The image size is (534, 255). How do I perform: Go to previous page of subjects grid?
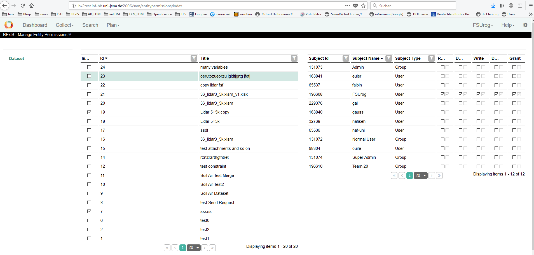point(402,175)
